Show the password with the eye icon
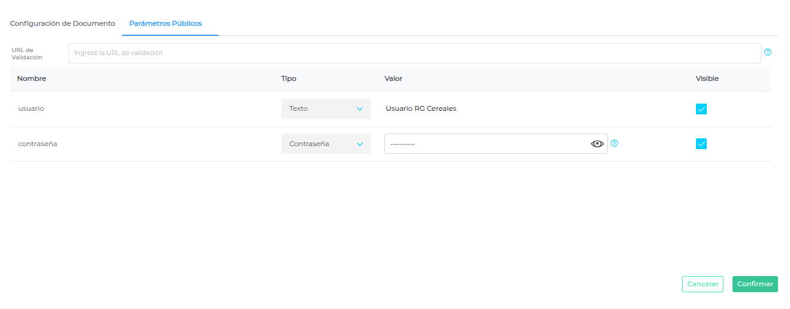 pos(597,144)
